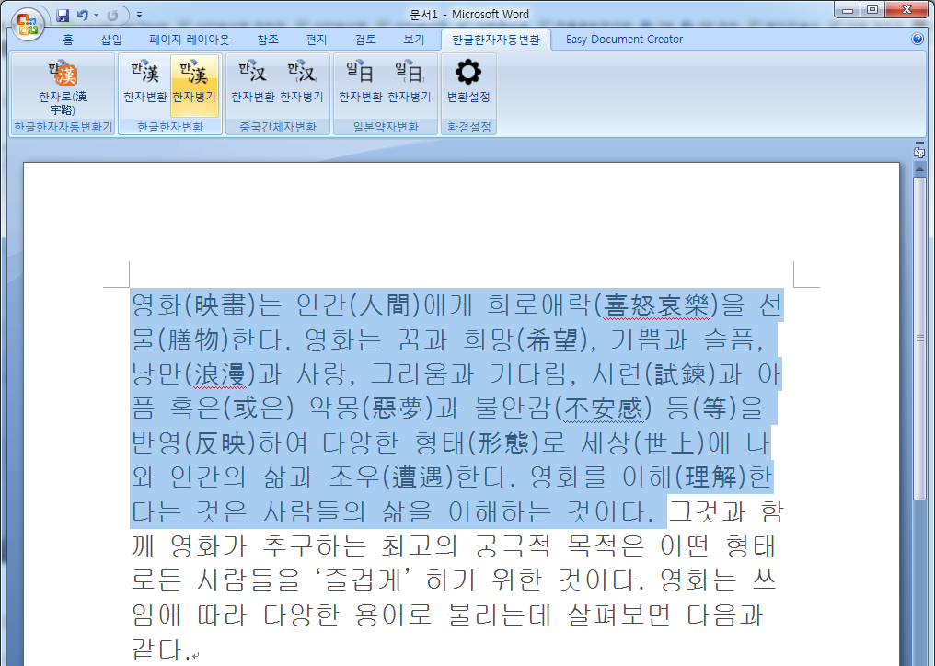The width and height of the screenshot is (935, 666).
Task: Switch to the 검토 ribbon tab
Action: (x=366, y=40)
